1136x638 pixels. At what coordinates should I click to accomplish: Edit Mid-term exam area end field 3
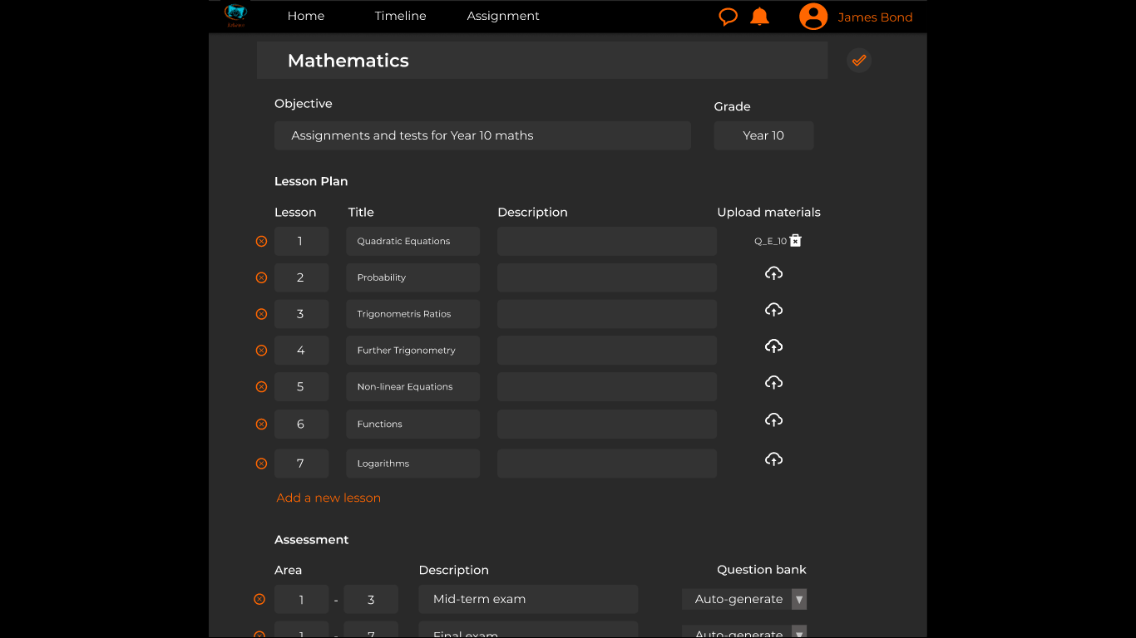(371, 599)
